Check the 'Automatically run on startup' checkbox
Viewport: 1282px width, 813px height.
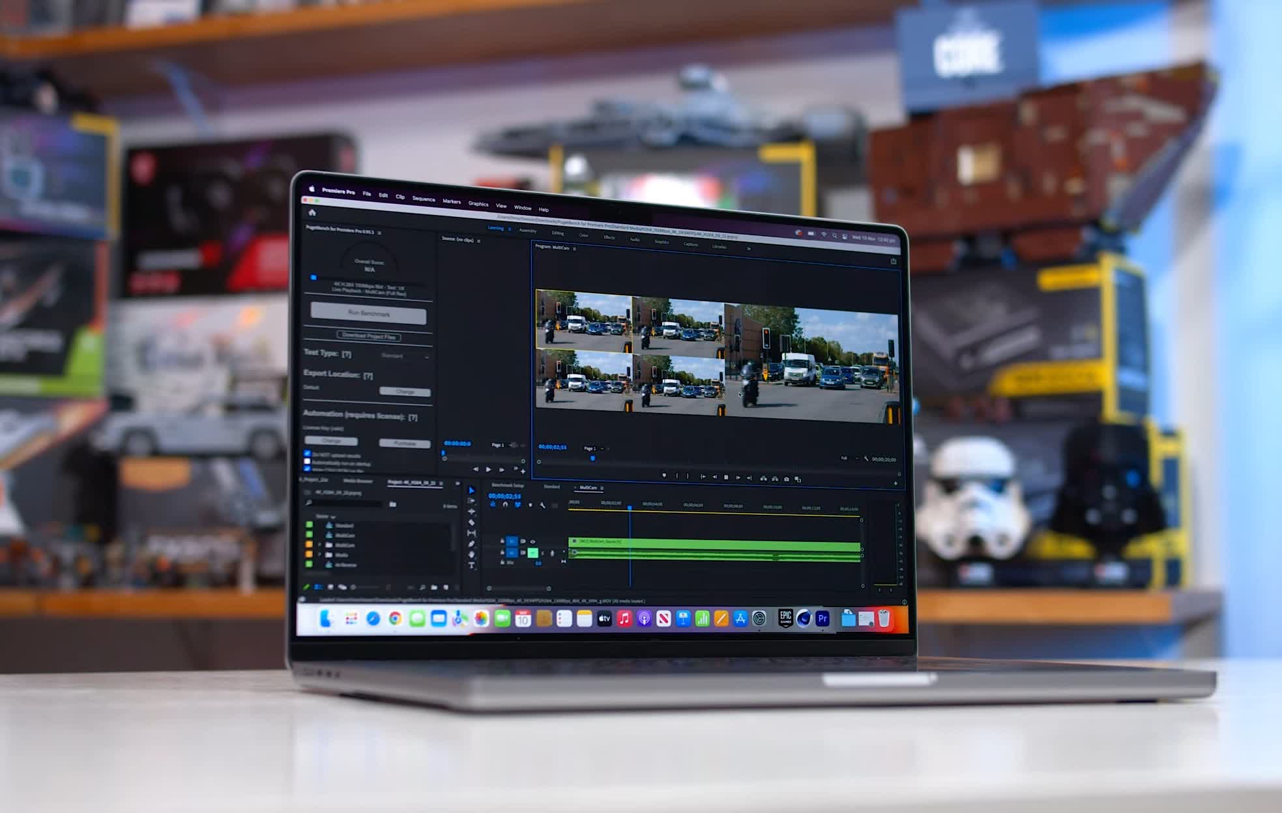(x=307, y=462)
